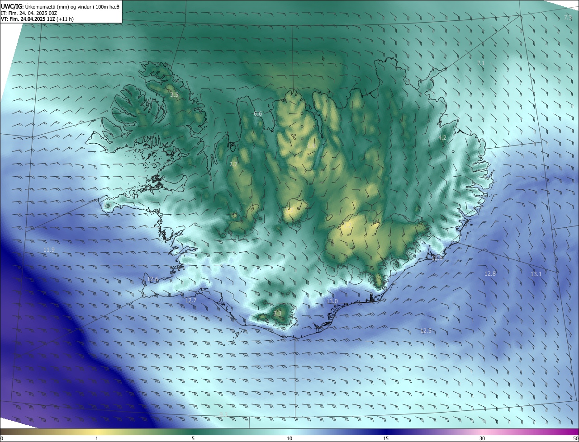Click the '15' tick label on color scale
Image resolution: width=579 pixels, height=442 pixels.
[x=386, y=439]
